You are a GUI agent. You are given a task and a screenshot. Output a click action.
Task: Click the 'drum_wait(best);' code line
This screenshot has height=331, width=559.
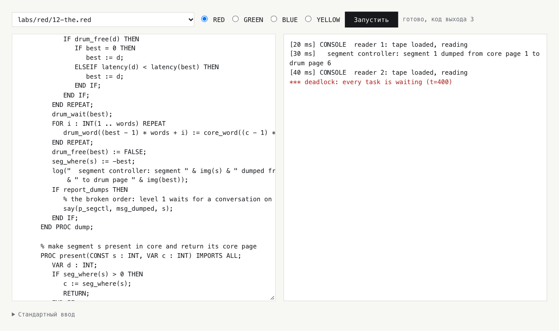(x=82, y=114)
